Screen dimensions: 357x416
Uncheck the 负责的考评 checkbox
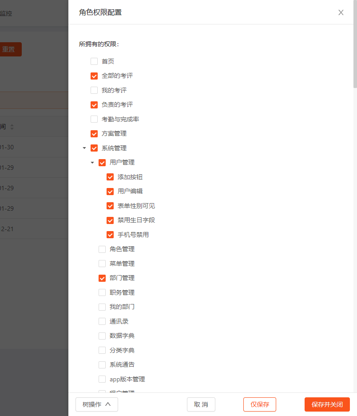(x=94, y=105)
